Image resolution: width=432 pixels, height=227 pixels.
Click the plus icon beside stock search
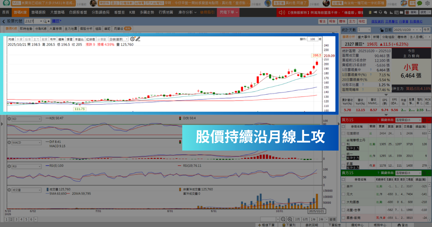[x=49, y=21]
